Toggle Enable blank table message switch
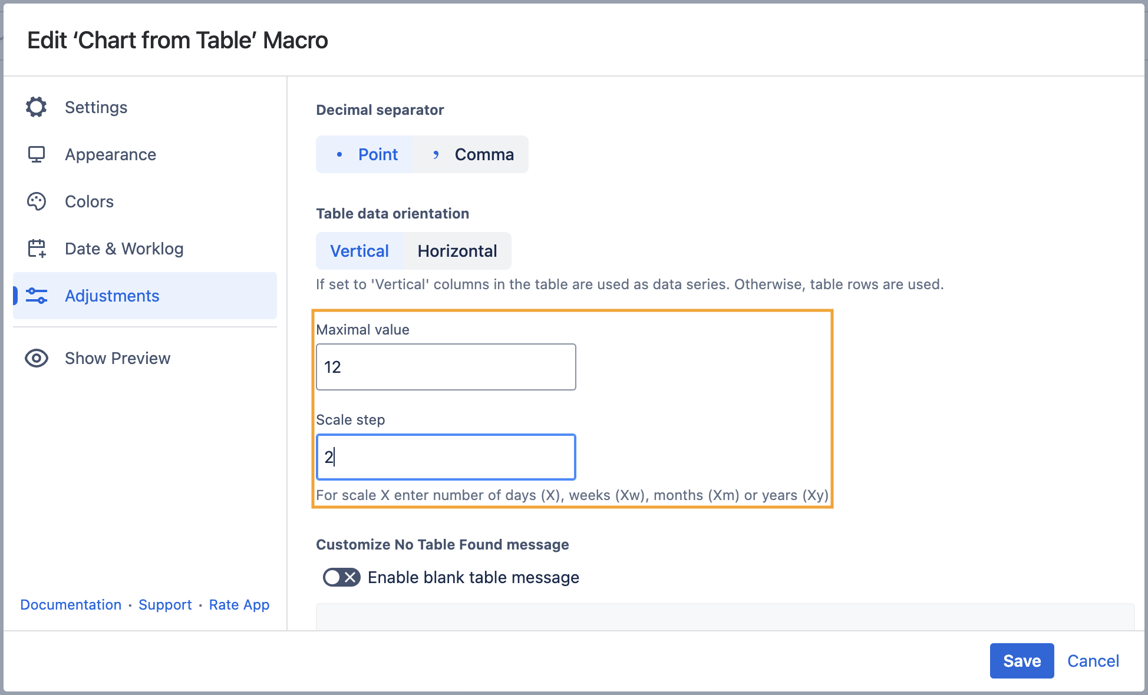 [x=341, y=577]
